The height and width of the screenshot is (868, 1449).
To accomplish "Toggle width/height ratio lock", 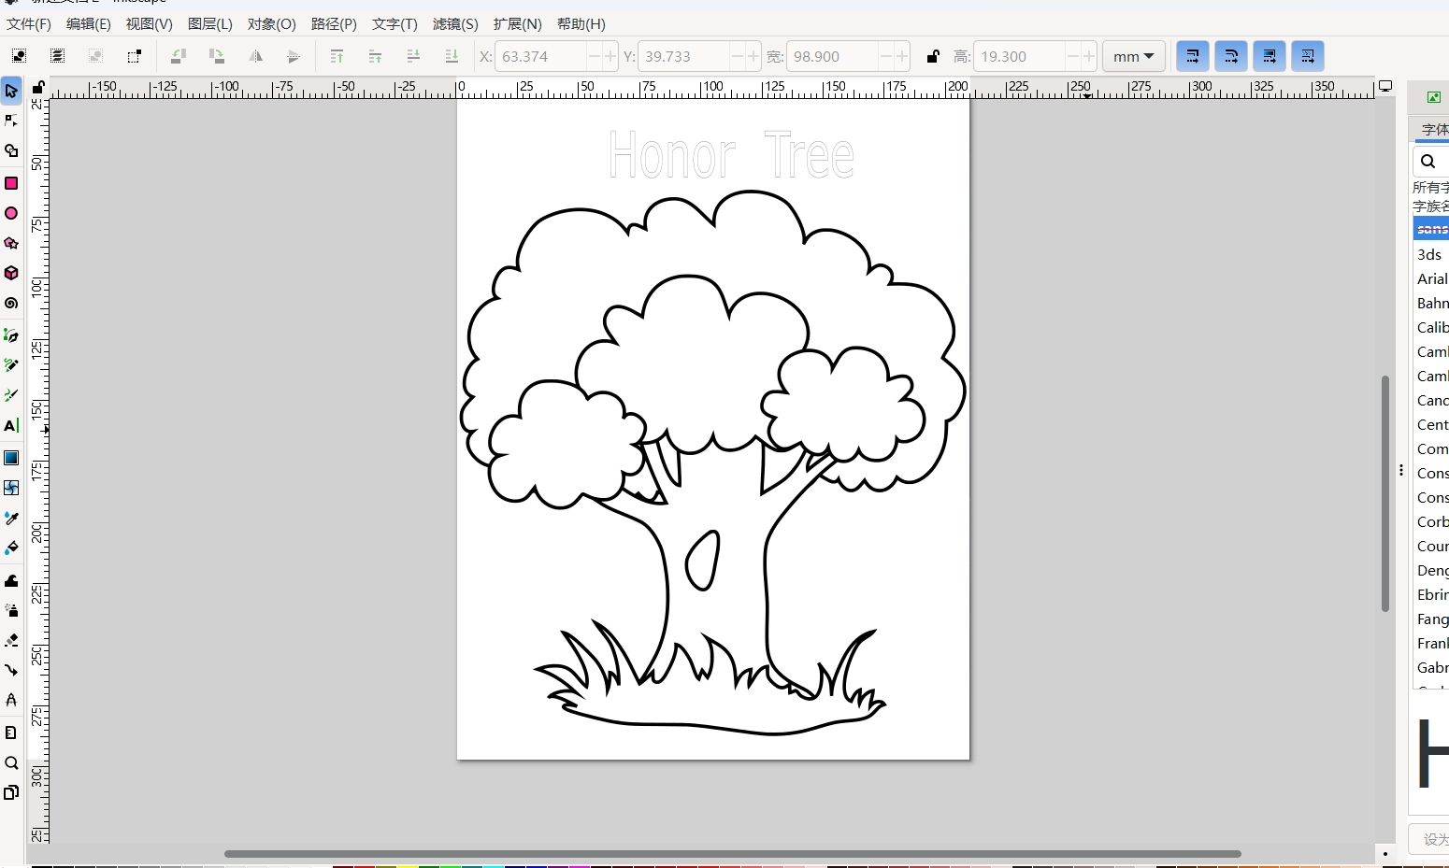I will (x=932, y=56).
